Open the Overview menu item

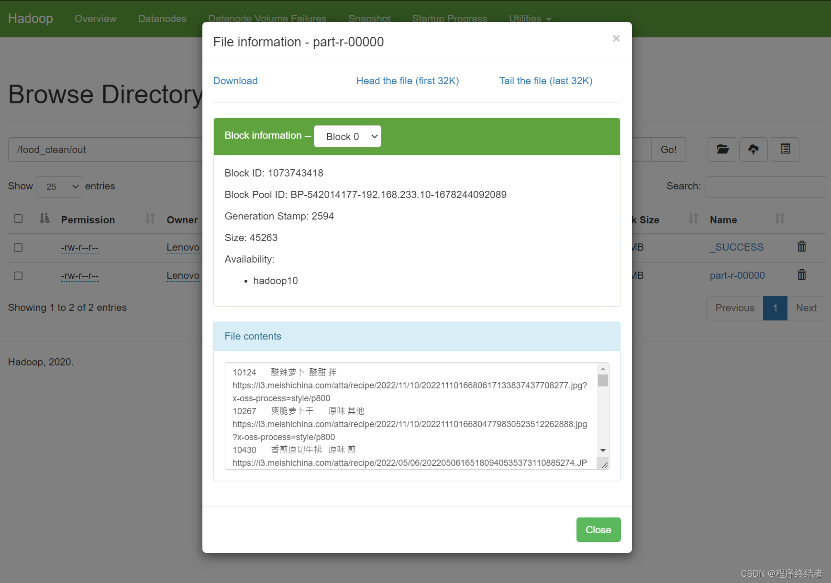[96, 19]
